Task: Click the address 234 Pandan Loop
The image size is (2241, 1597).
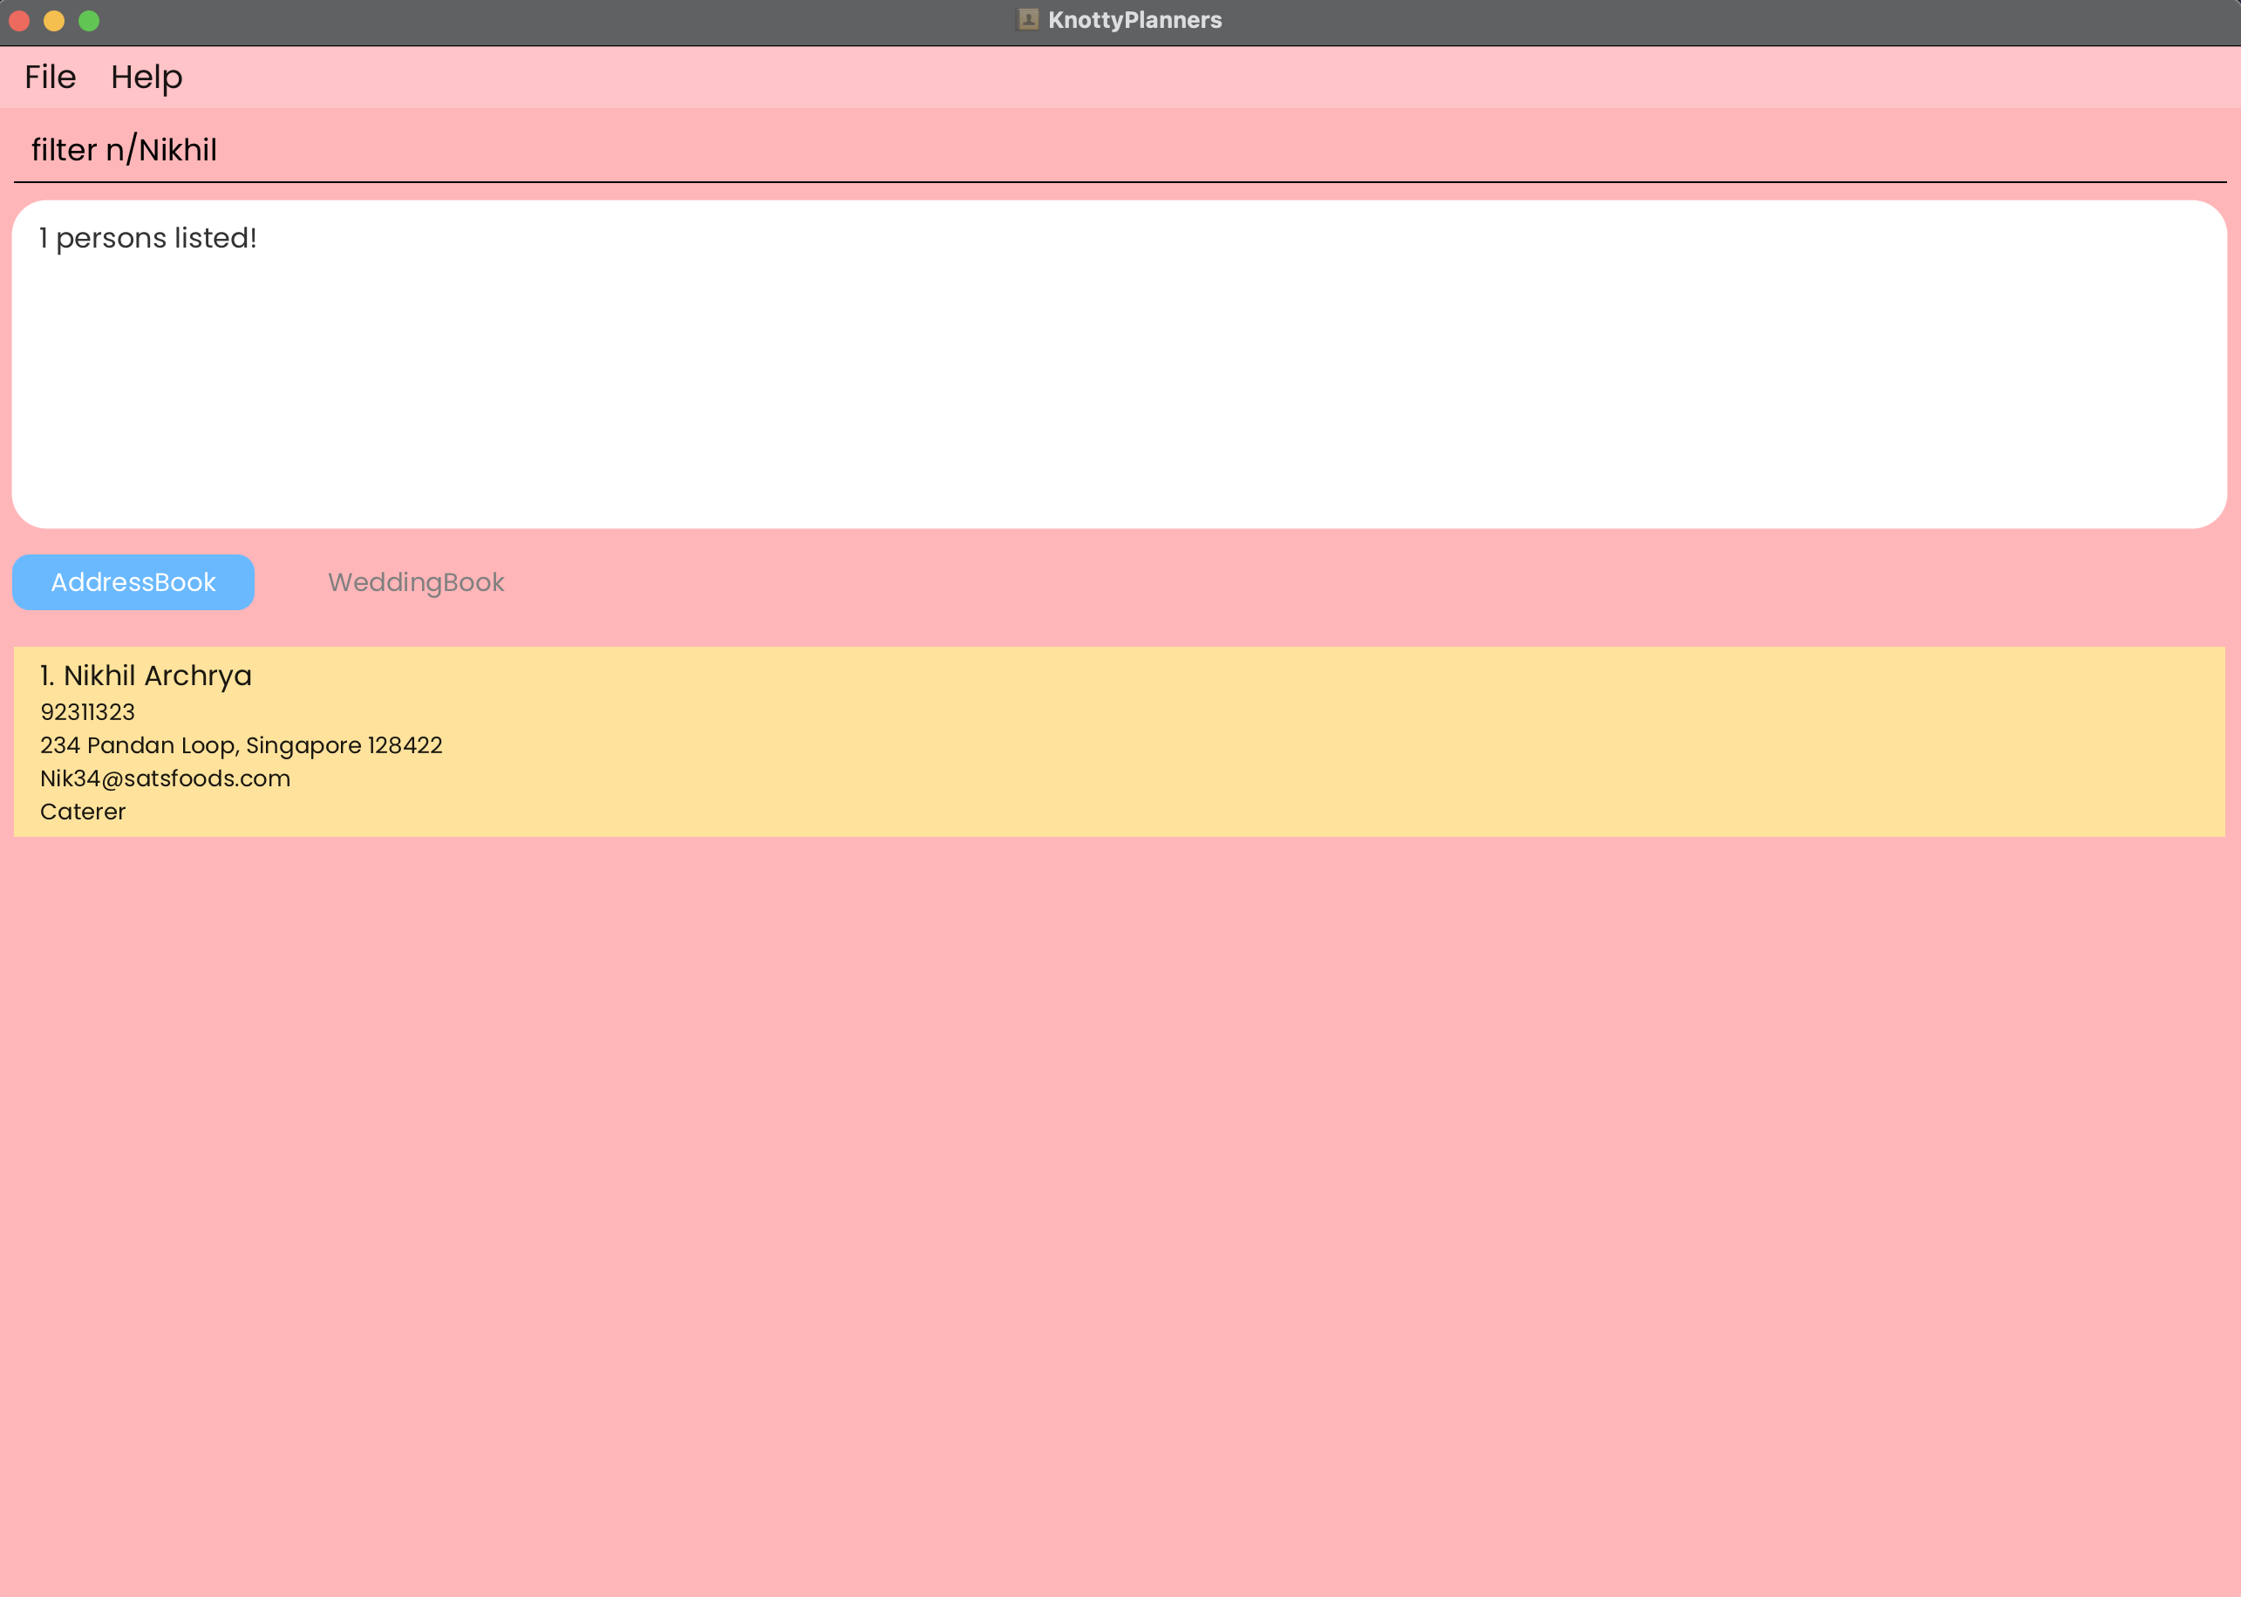Action: click(241, 745)
